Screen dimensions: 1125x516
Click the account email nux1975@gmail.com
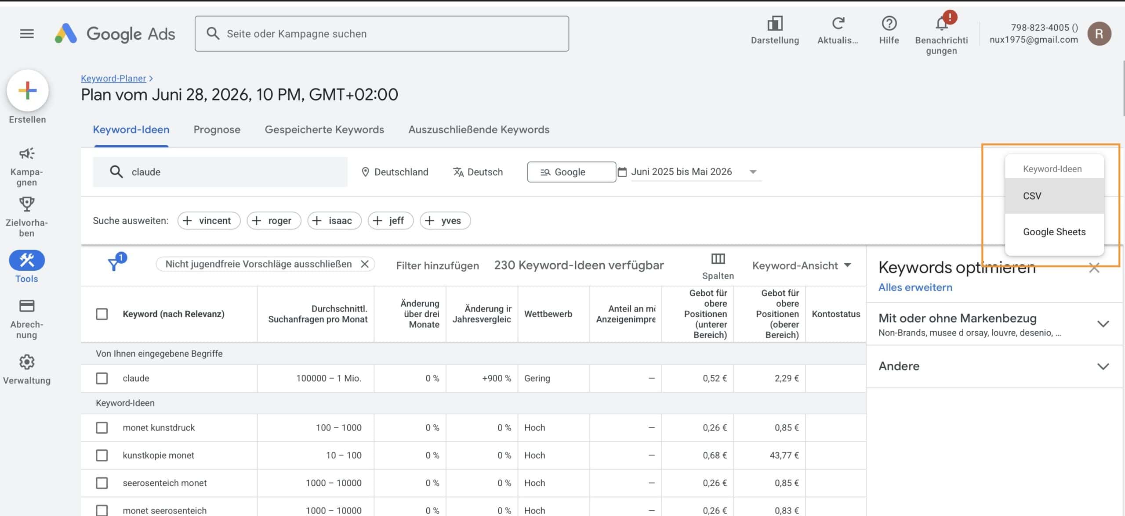[x=1034, y=39]
